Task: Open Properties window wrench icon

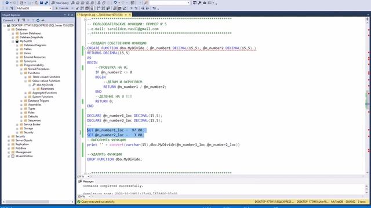Action: (199, 3)
